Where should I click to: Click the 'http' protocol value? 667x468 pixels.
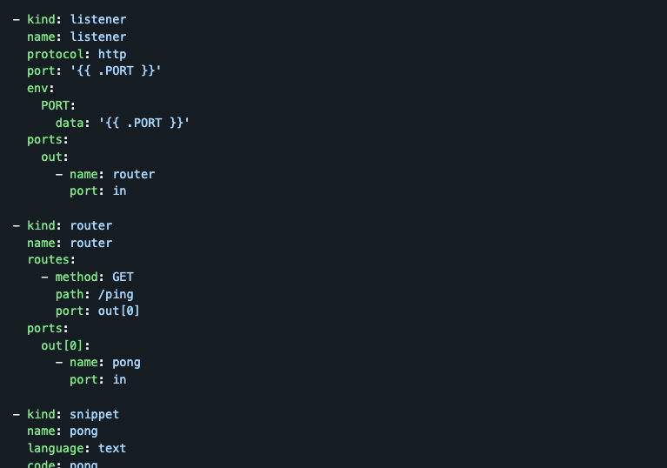112,55
